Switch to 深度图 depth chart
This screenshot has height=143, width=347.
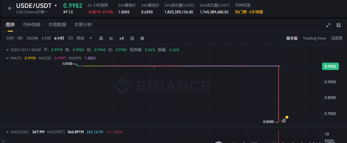[337, 38]
